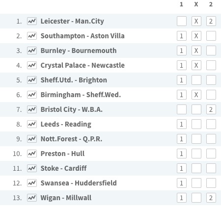Mark X for the Wigan - Millwall match
The image size is (221, 208).
click(x=196, y=198)
